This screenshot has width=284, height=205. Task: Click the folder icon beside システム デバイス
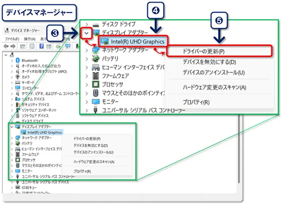(17, 99)
